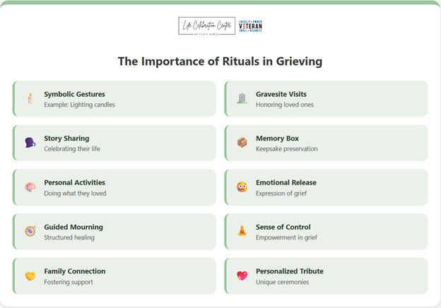
Task: Click the Veteran small business badge
Action: 250,26
